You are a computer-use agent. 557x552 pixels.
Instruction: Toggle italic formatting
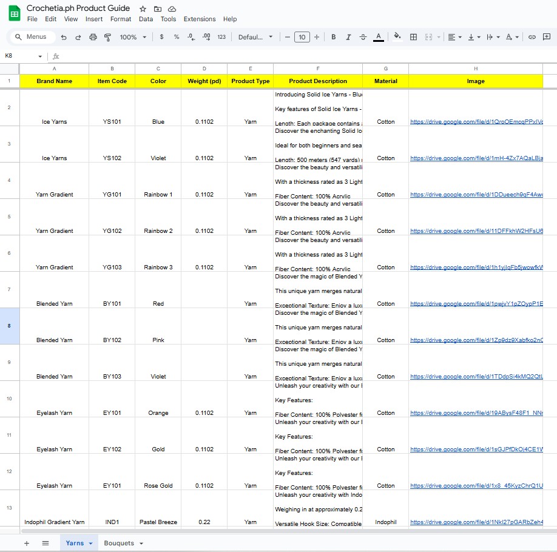(x=348, y=36)
